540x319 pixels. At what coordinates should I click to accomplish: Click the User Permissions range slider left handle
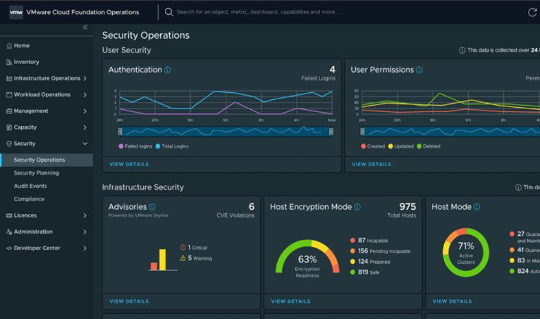362,132
